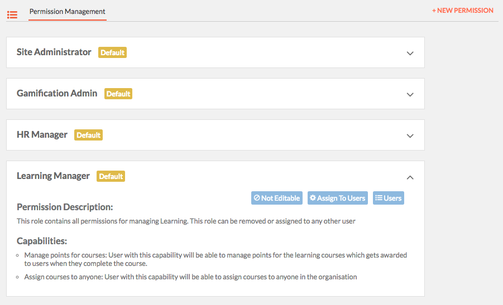Collapse the Learning Manager panel chevron
This screenshot has height=305, width=503.
pyautogui.click(x=410, y=177)
